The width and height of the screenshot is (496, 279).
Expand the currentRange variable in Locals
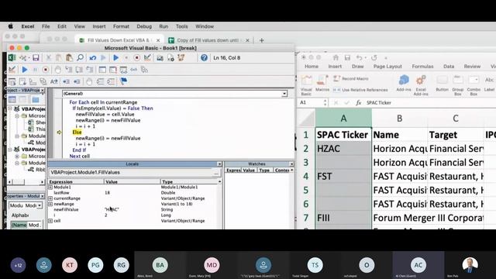[50, 198]
